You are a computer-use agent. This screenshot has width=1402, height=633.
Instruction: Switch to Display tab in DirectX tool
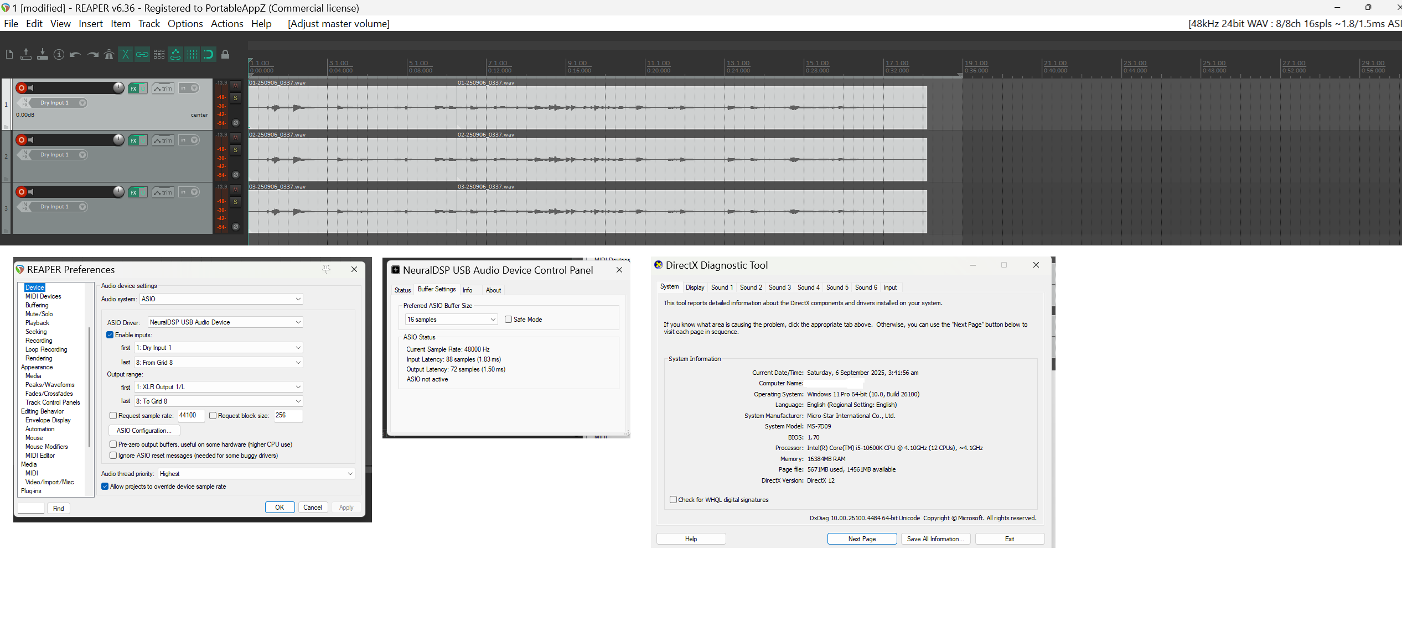click(x=695, y=287)
